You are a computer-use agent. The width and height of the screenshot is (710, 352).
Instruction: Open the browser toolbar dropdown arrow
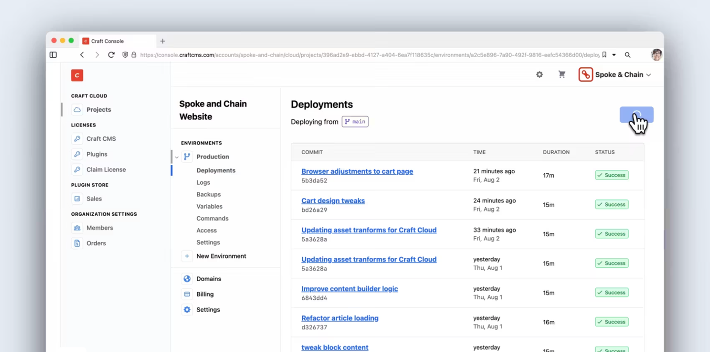[x=614, y=55]
